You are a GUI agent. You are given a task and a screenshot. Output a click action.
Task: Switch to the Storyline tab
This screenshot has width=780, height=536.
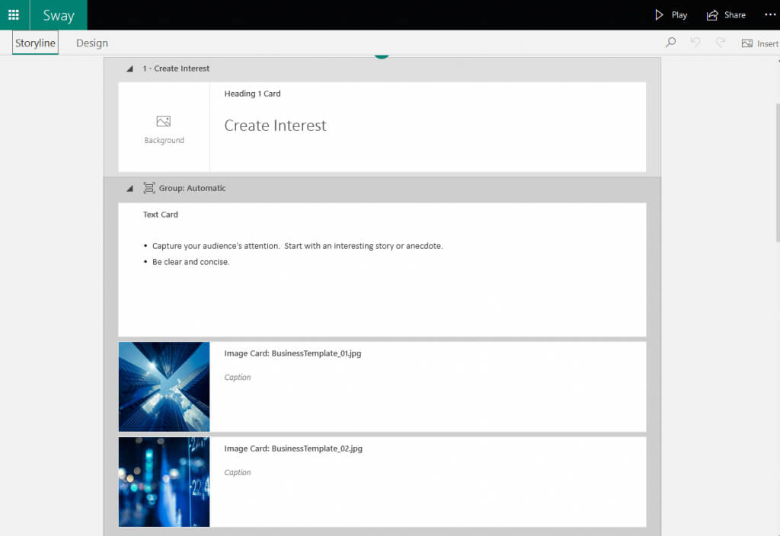pos(35,43)
